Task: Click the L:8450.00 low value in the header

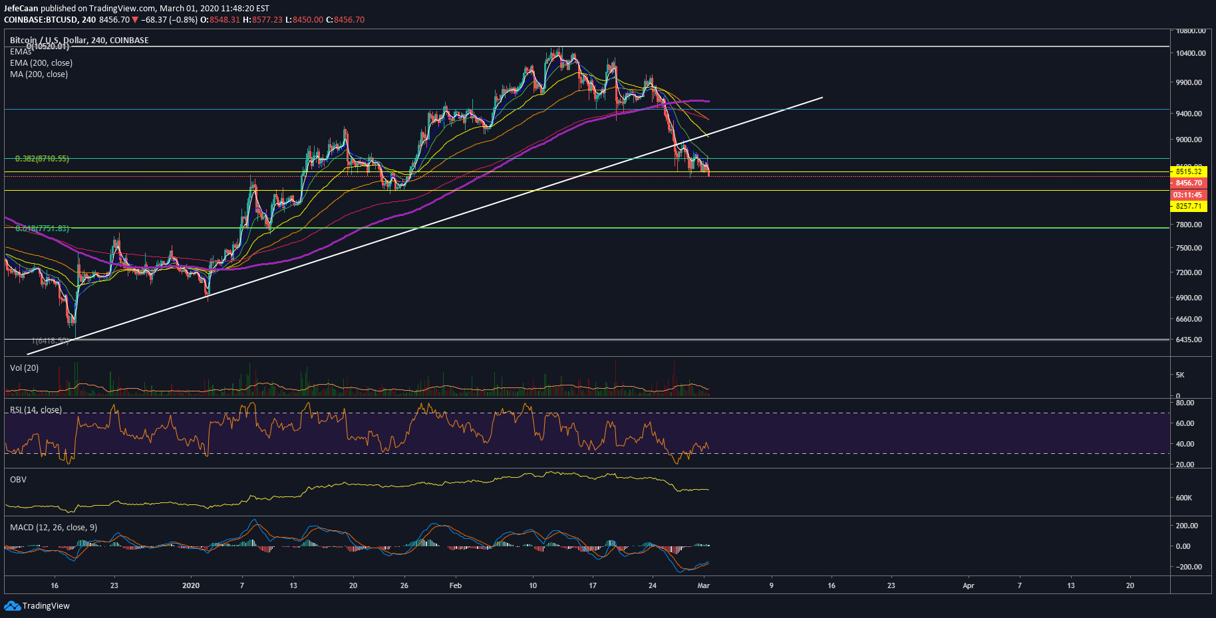Action: (305, 20)
